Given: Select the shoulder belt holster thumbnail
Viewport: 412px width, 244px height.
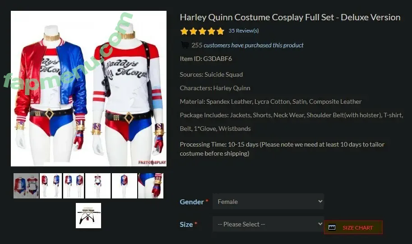Looking at the screenshot, I should (x=88, y=216).
